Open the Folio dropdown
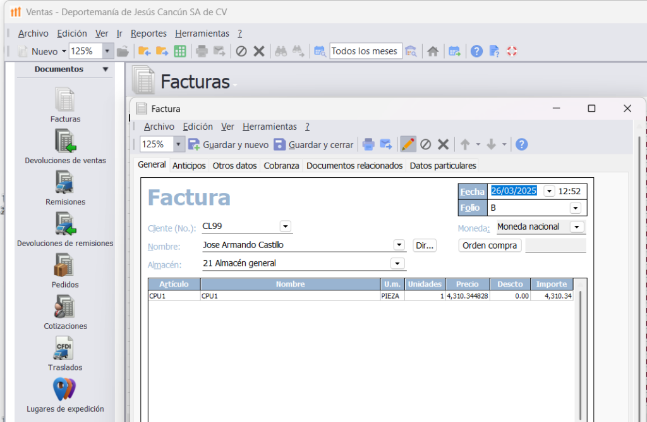Image resolution: width=647 pixels, height=422 pixels. (576, 208)
